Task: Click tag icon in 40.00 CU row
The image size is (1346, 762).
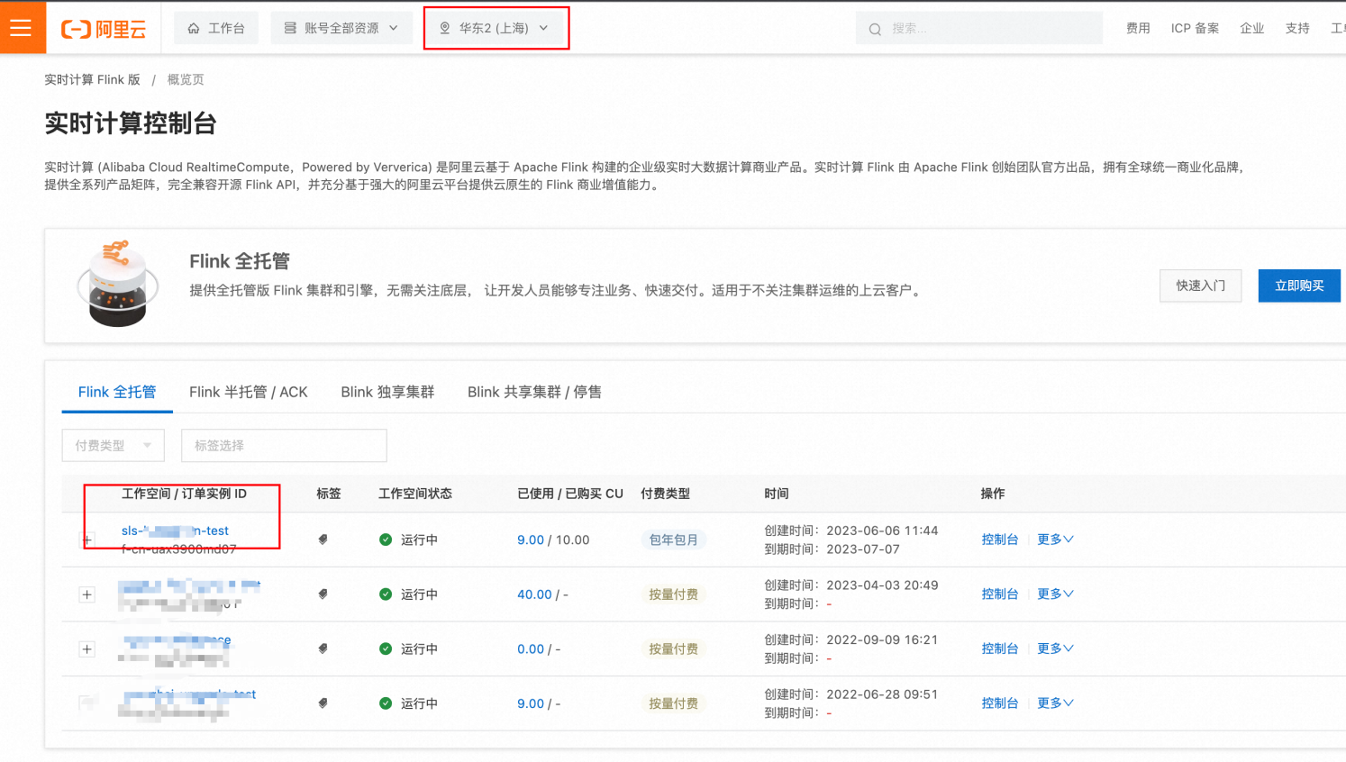Action: [323, 594]
